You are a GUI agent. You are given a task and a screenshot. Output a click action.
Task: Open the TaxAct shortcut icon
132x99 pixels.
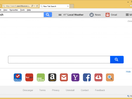pyautogui.click(x=29, y=77)
